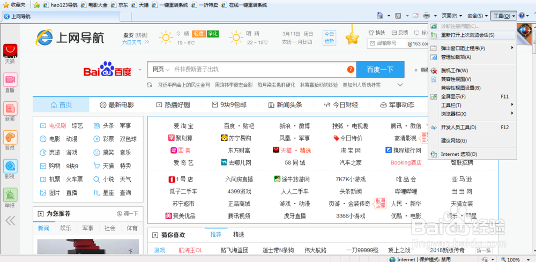Select 重新打开上次浏览会话(S) menu item
This screenshot has width=536, height=262.
point(472,35)
